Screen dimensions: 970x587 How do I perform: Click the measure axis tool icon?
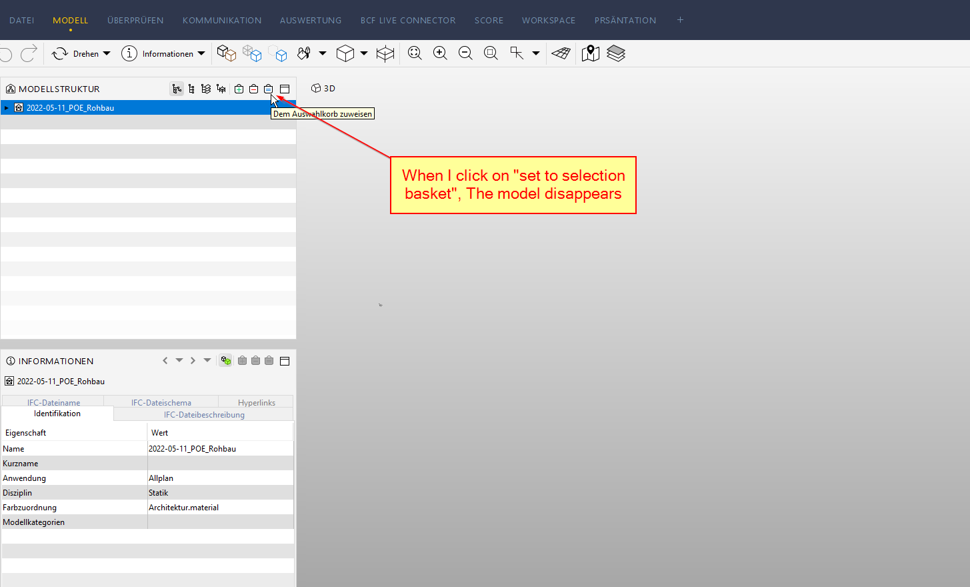pos(517,53)
